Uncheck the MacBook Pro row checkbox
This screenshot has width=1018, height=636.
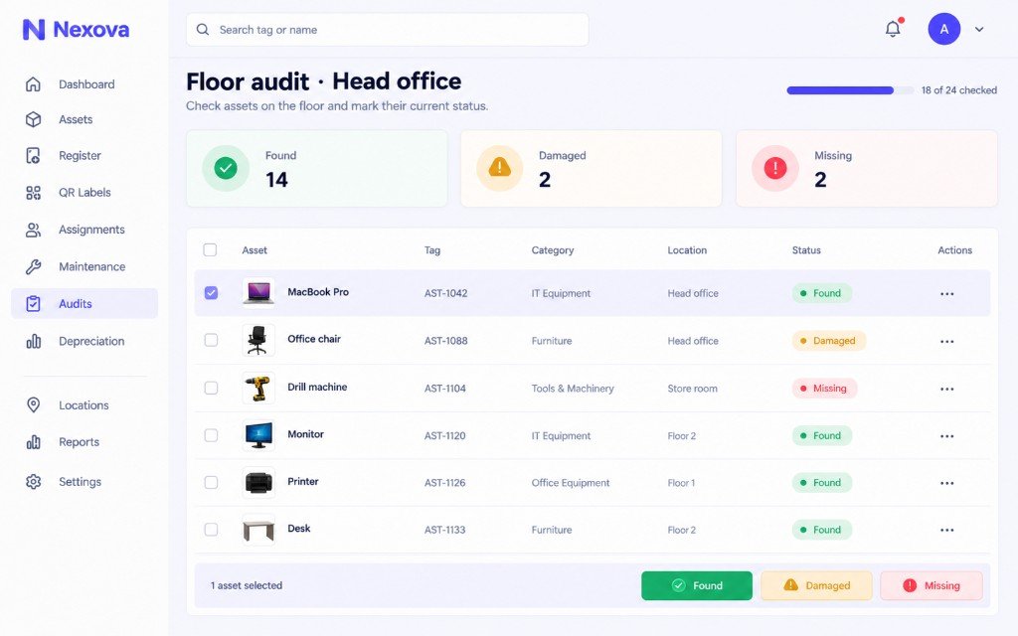point(211,293)
